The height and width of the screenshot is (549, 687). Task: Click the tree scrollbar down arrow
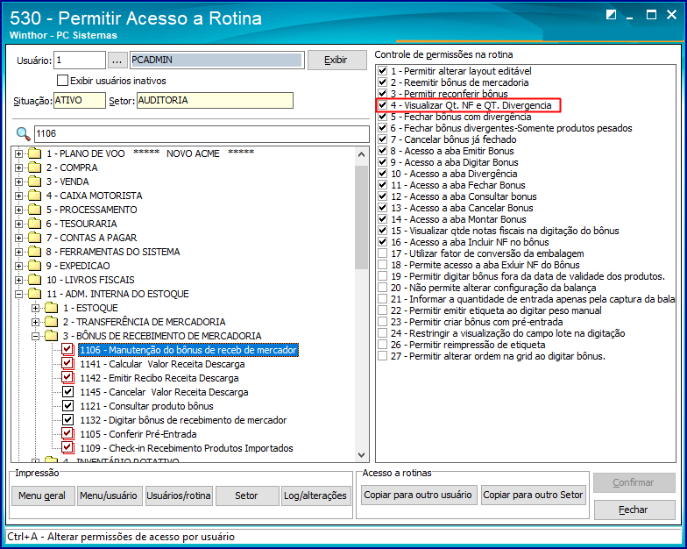(x=361, y=454)
